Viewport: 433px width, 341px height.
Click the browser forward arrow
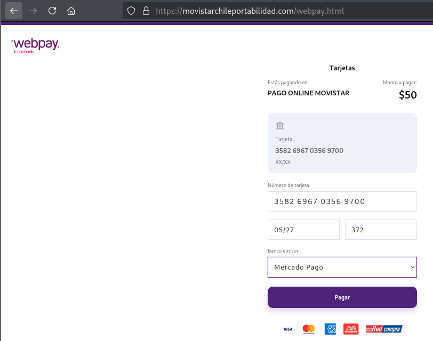[33, 11]
